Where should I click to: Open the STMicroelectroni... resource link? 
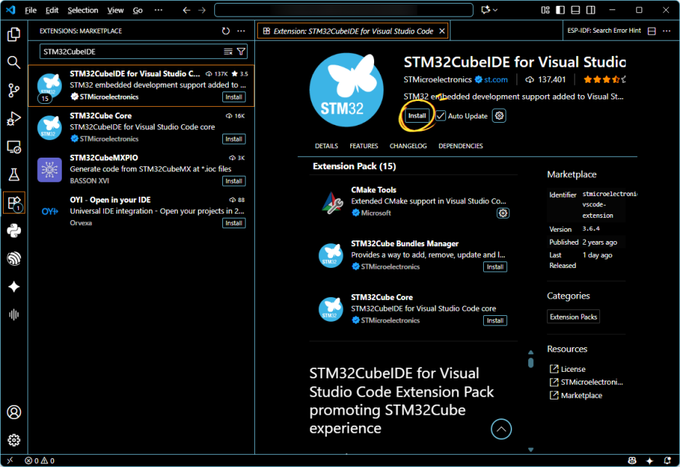(x=591, y=382)
